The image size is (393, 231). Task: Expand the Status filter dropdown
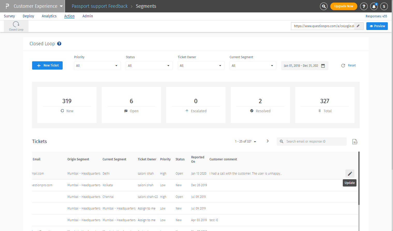[149, 66]
